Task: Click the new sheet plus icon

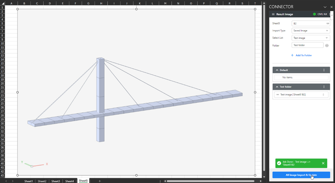Action: 100,181
